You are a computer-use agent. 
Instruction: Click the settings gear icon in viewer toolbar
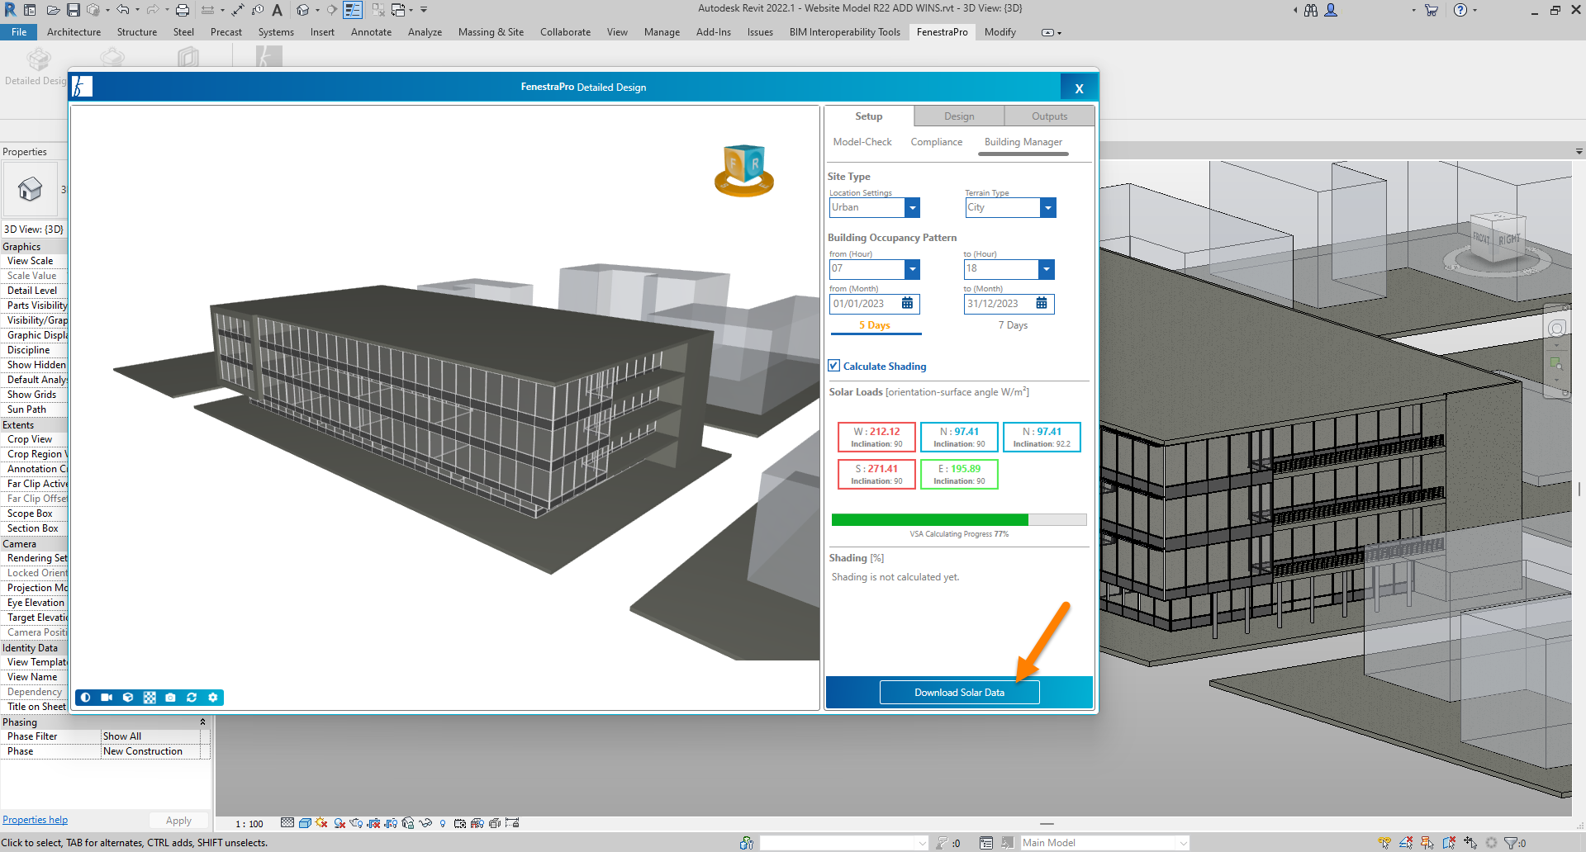[213, 698]
